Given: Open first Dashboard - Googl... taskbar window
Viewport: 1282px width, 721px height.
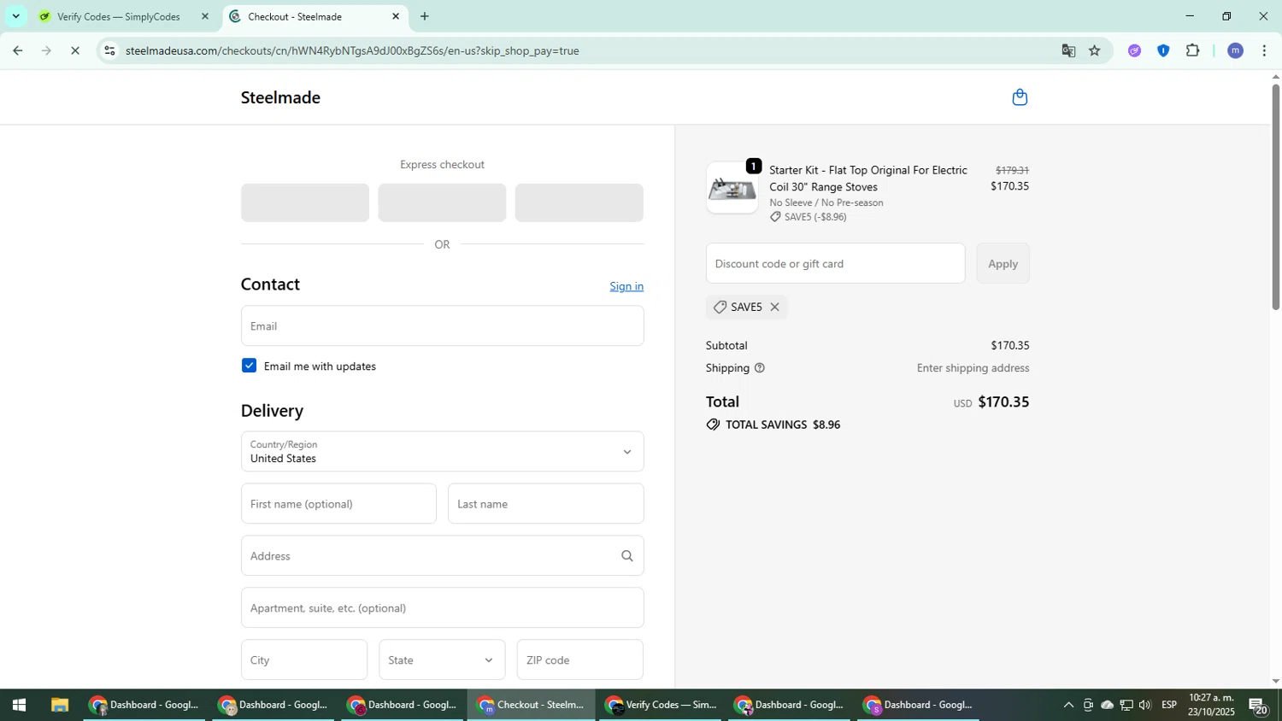Looking at the screenshot, I should point(144,705).
